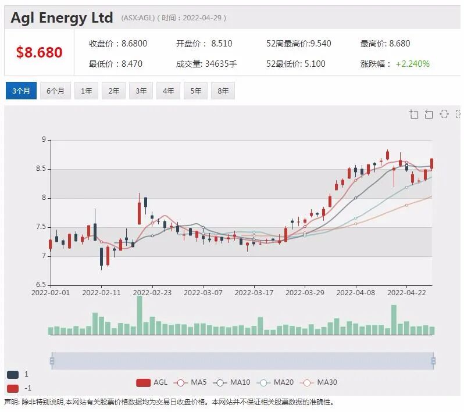This screenshot has width=464, height=412.
Task: Click the 最高价: 8.680 text
Action: (x=385, y=44)
